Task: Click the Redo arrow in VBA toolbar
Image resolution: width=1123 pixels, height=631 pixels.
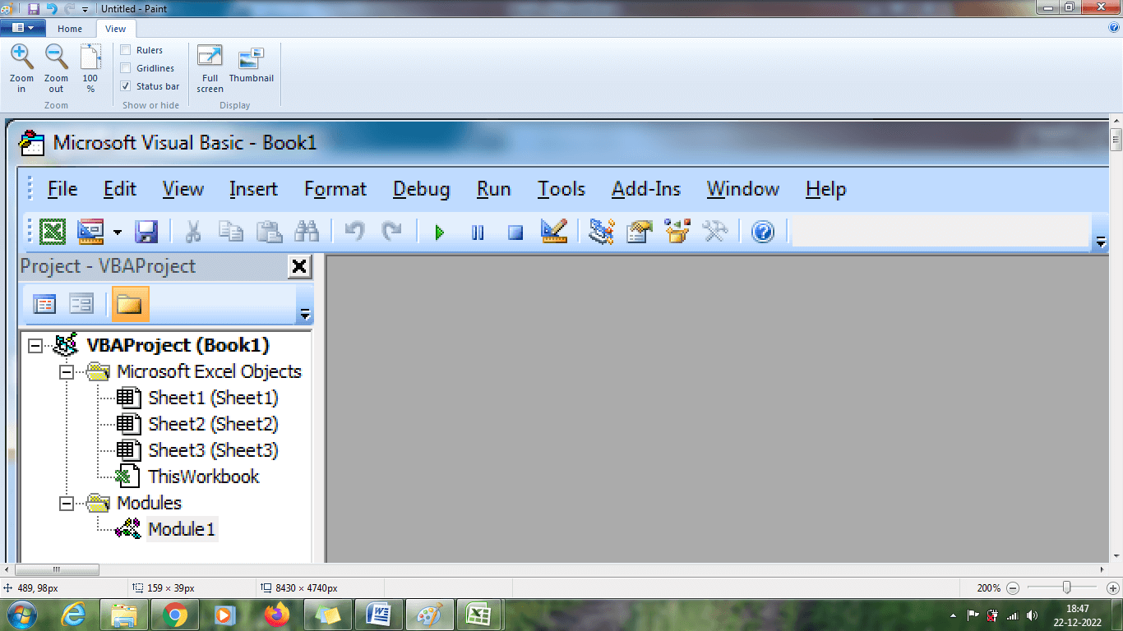Action: pyautogui.click(x=391, y=232)
